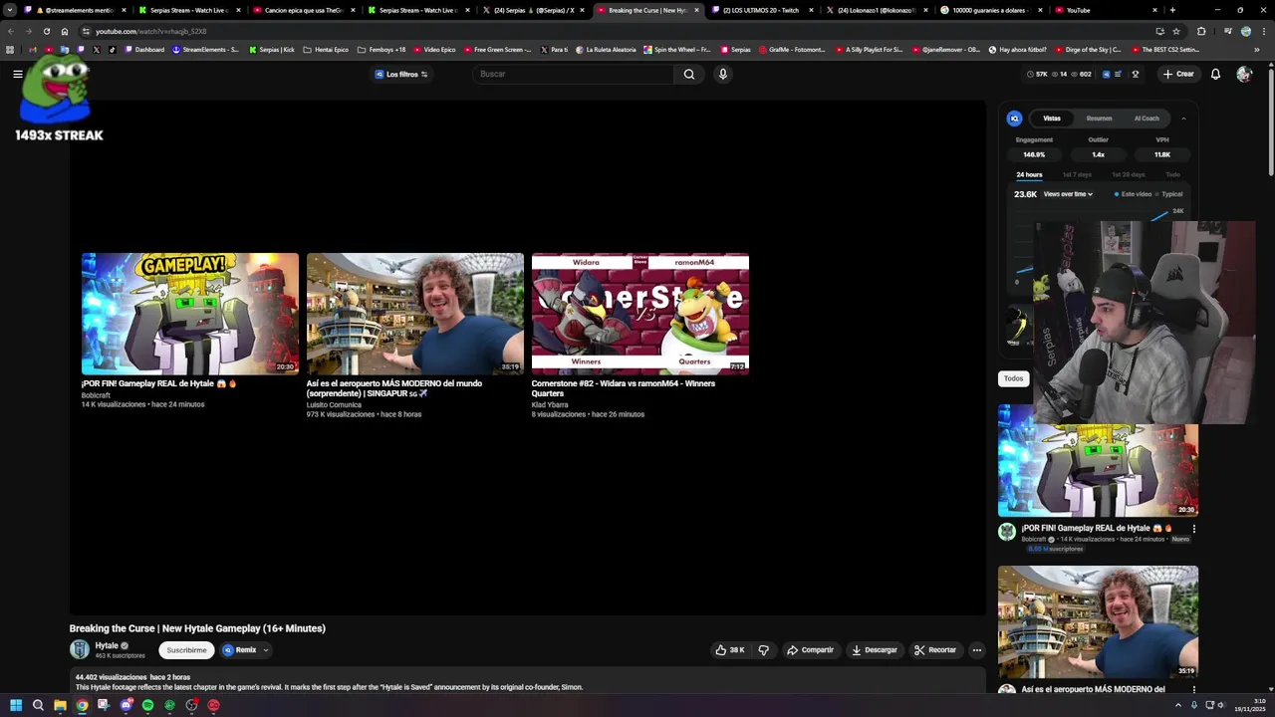
Task: Like the video with thumbs up
Action: pyautogui.click(x=729, y=650)
